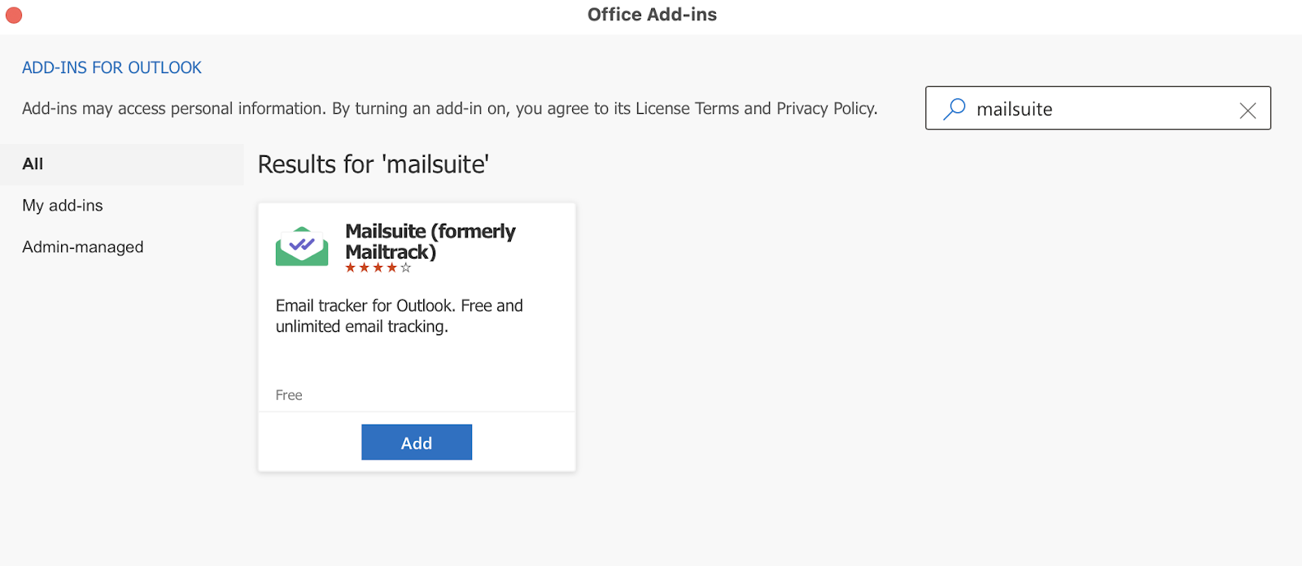Click the empty fifth rating star
This screenshot has width=1302, height=566.
(x=406, y=268)
